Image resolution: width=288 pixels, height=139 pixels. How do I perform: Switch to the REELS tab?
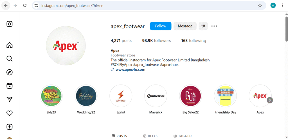[150, 136]
